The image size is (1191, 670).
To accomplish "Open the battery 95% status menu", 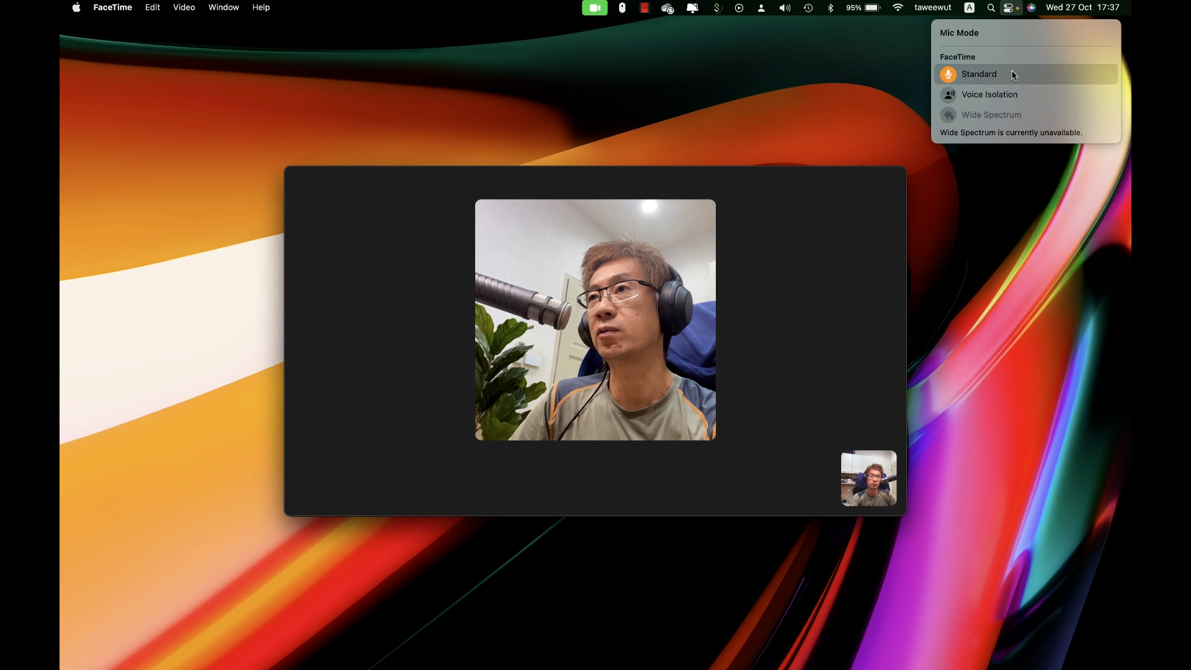I will [x=863, y=8].
